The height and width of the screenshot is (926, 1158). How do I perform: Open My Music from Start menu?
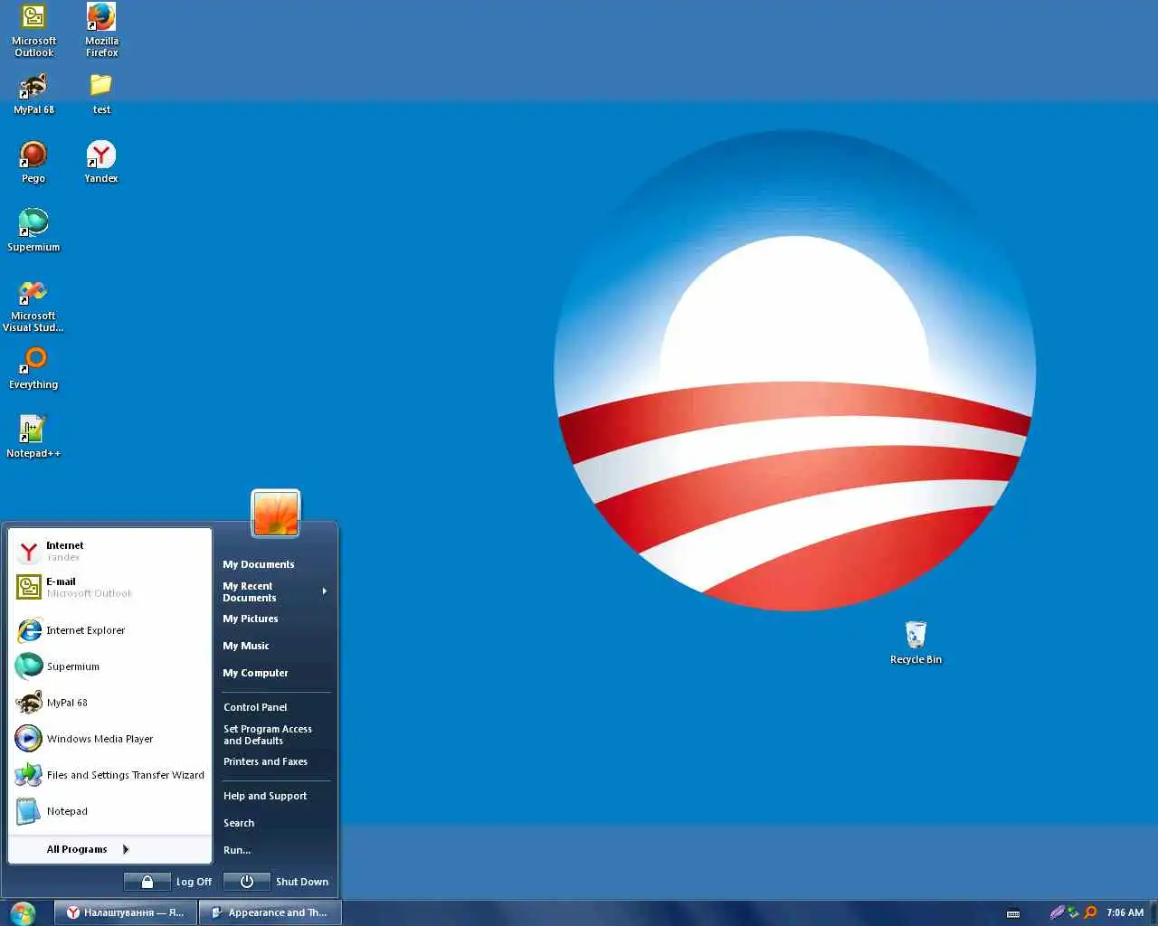[276, 646]
